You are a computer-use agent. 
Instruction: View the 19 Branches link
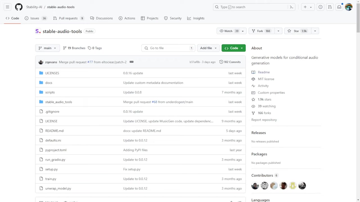74,48
